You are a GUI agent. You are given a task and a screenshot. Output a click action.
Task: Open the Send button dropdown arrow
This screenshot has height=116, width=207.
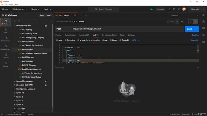pos(197,29)
